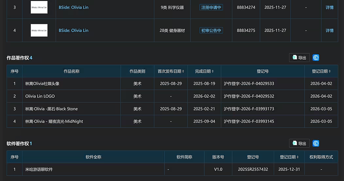Click the blue circular icon beside 作品著作权 export
The width and height of the screenshot is (344, 181).
click(x=316, y=58)
